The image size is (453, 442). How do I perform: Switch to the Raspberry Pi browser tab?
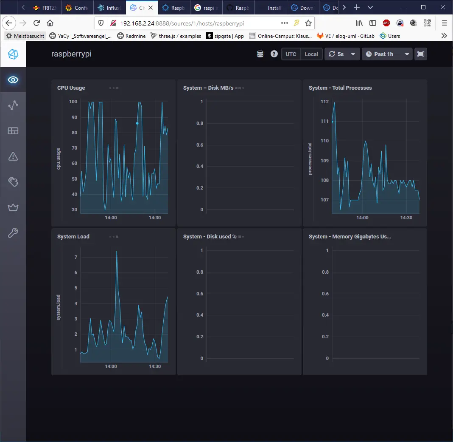[x=173, y=7]
